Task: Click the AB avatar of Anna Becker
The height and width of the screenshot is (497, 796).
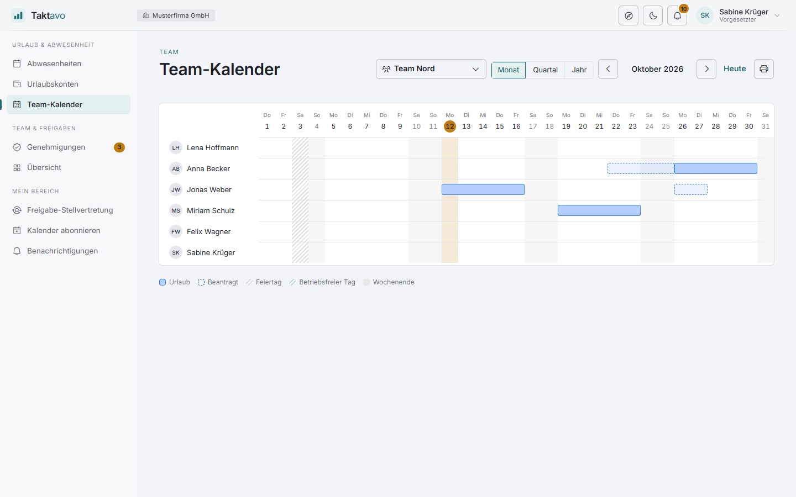Action: pos(176,168)
